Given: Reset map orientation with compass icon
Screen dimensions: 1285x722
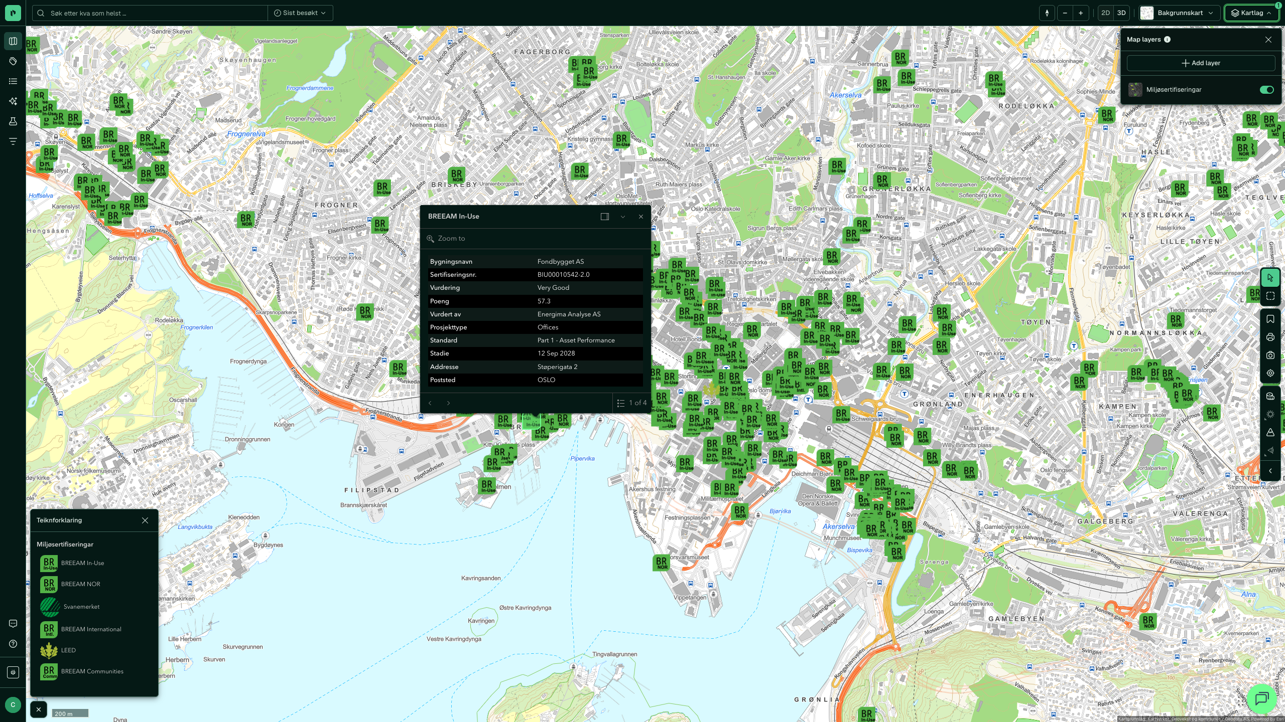Looking at the screenshot, I should point(1047,13).
